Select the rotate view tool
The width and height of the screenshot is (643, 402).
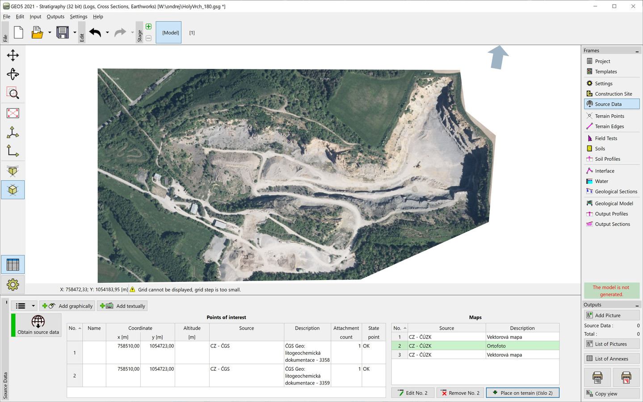coord(13,74)
